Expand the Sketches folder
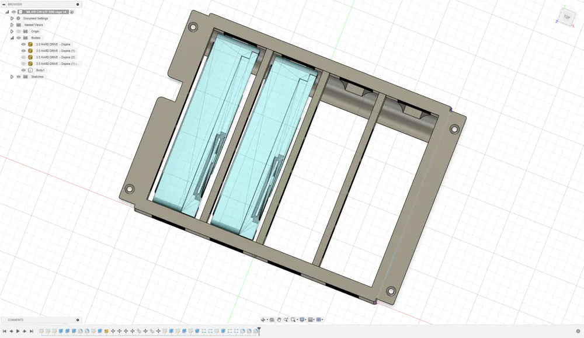The image size is (584, 338). [12, 76]
